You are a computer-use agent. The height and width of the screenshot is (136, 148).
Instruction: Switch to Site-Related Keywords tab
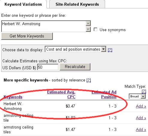click(77, 4)
